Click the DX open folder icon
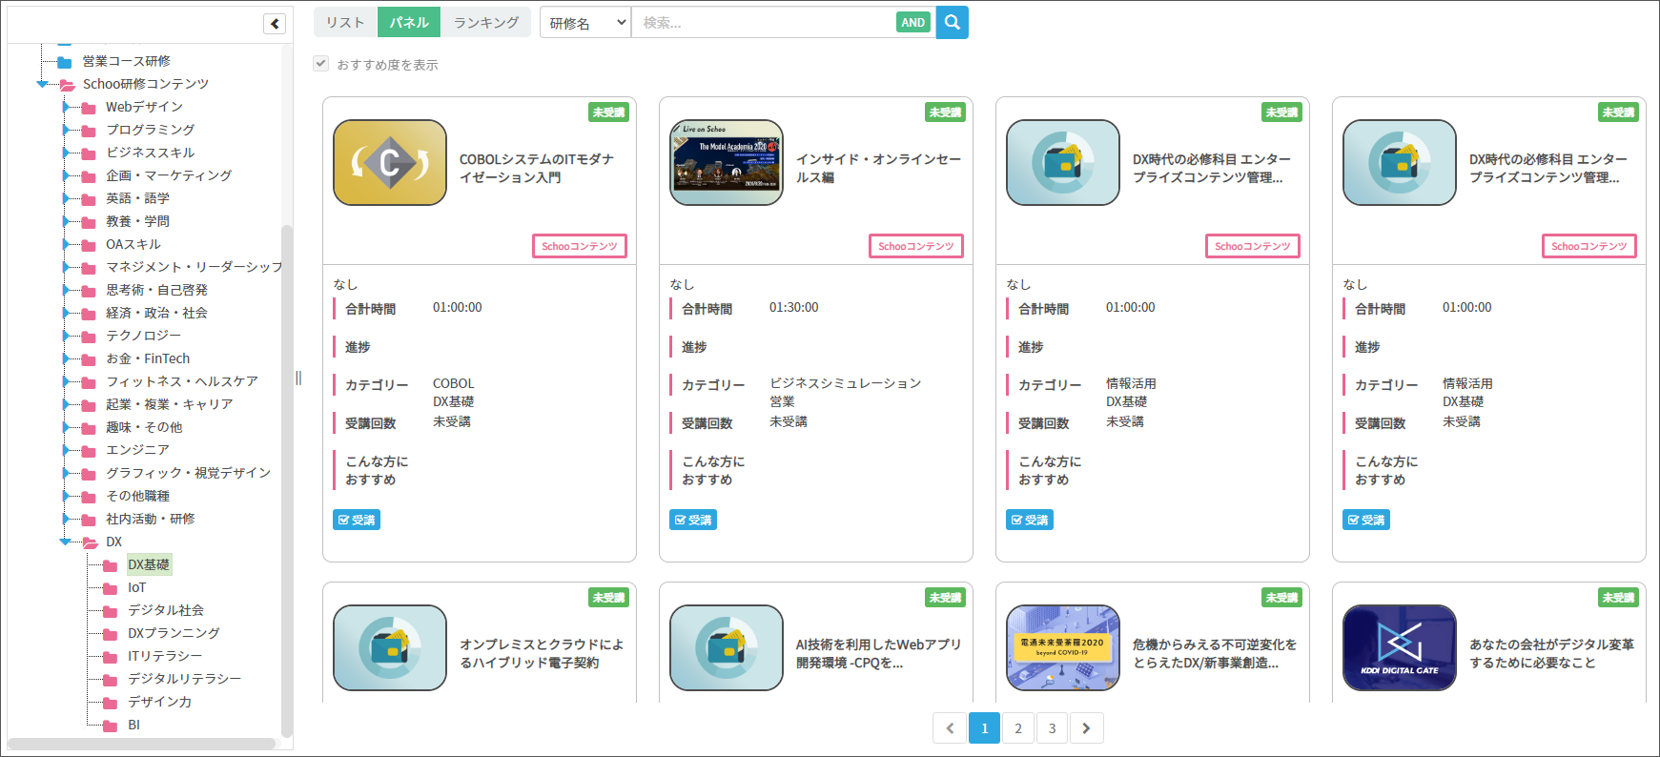The width and height of the screenshot is (1660, 757). pyautogui.click(x=90, y=542)
